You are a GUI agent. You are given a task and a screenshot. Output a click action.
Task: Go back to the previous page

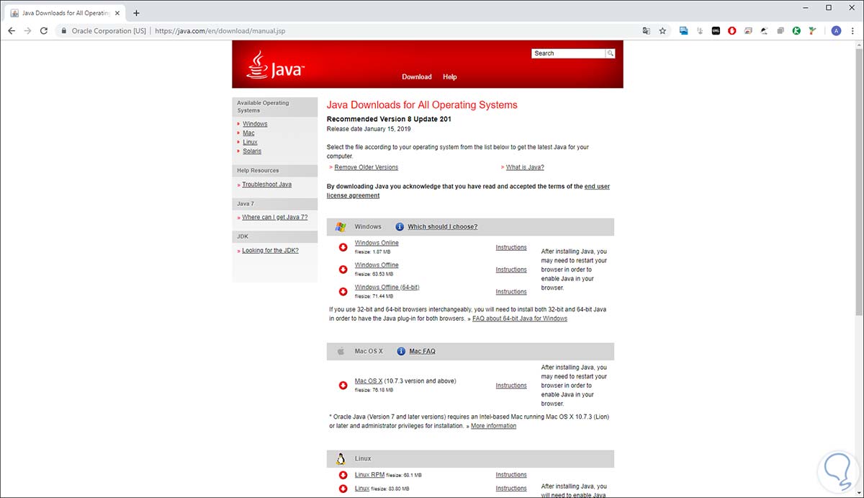click(12, 31)
